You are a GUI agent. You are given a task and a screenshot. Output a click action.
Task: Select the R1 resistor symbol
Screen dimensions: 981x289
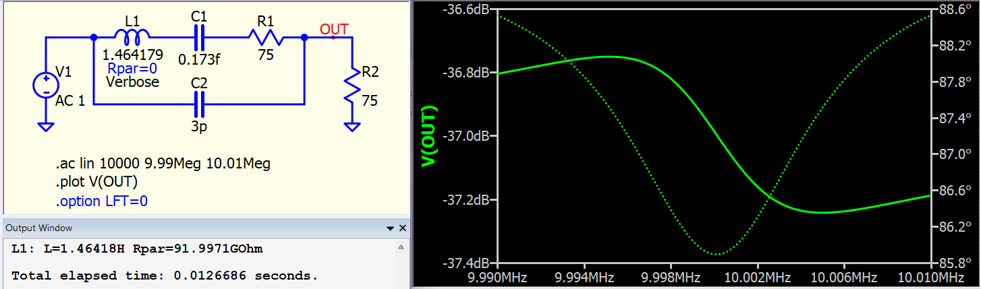(x=267, y=38)
